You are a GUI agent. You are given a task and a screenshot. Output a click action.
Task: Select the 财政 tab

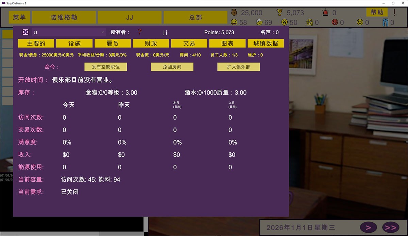(151, 44)
